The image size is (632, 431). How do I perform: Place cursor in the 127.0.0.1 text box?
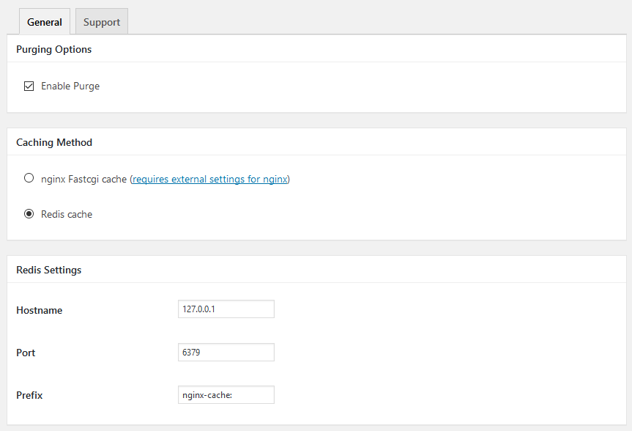pyautogui.click(x=226, y=309)
